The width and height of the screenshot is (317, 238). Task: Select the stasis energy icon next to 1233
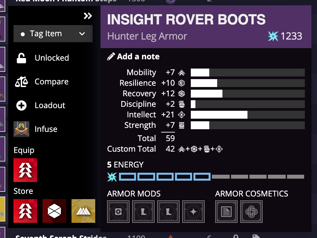(x=273, y=36)
